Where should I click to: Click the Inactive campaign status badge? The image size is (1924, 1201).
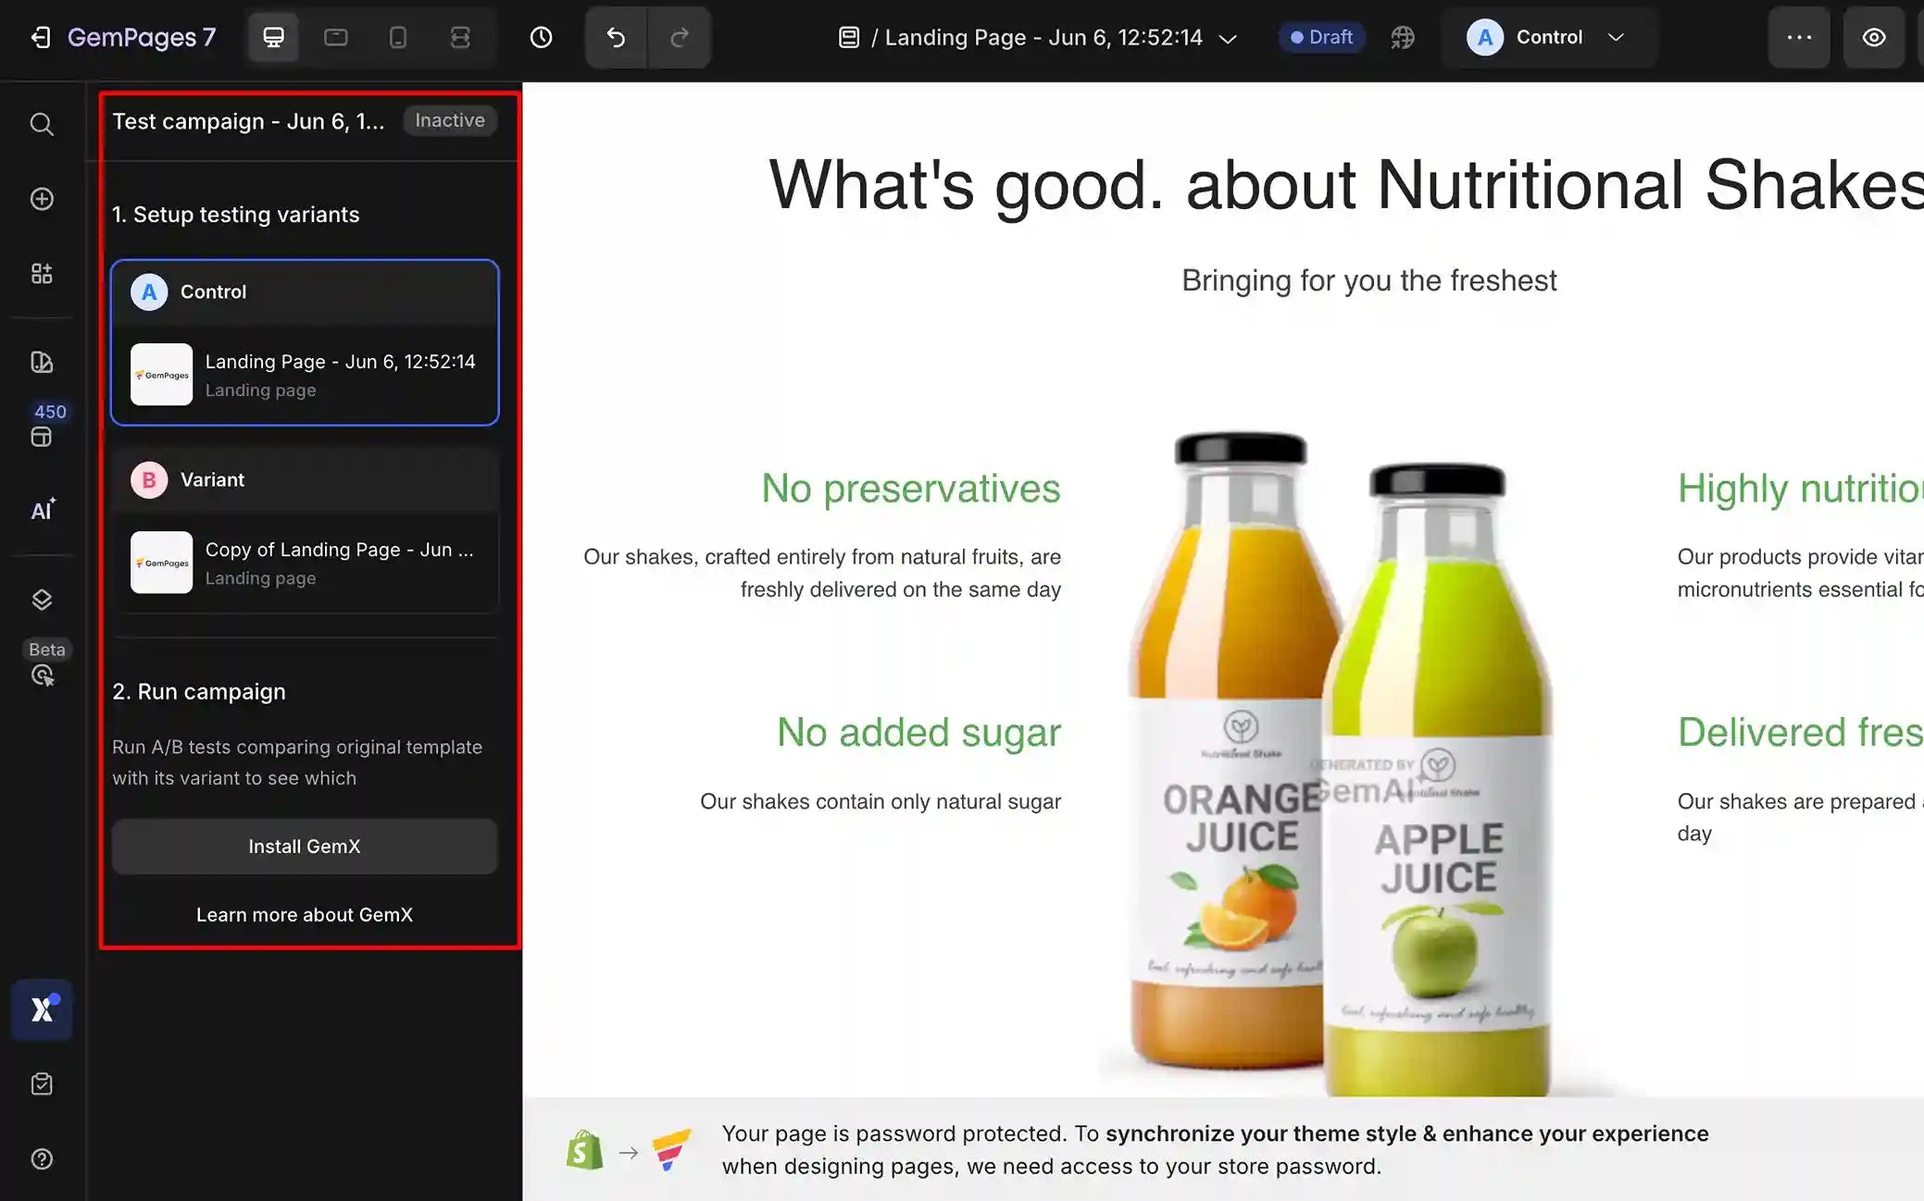[450, 120]
